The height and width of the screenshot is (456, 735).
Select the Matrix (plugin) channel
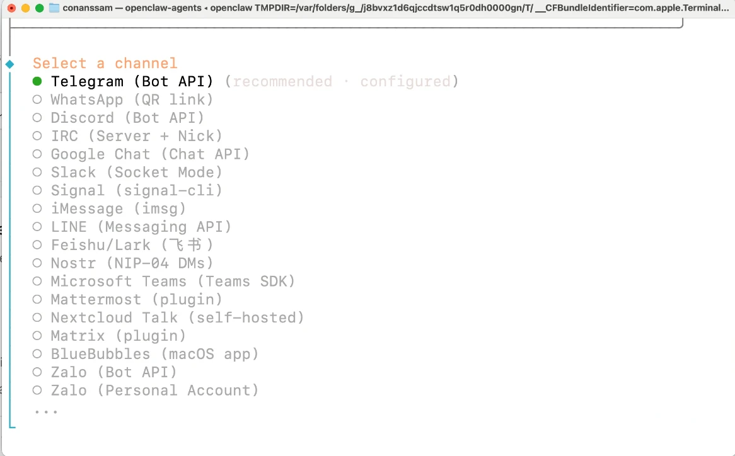[x=119, y=336]
